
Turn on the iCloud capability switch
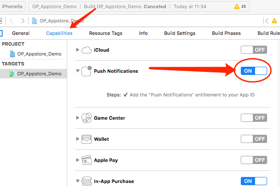[254, 50]
